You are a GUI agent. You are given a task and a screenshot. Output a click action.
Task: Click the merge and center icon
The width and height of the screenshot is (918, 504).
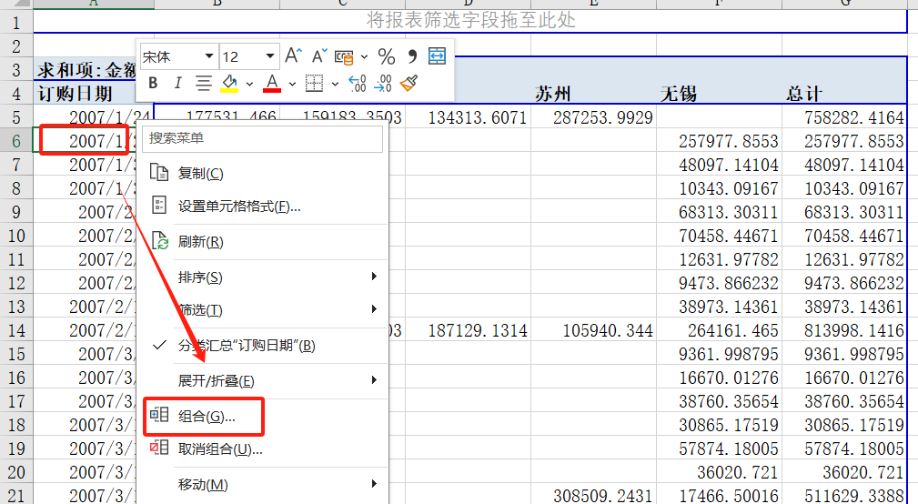(x=438, y=56)
